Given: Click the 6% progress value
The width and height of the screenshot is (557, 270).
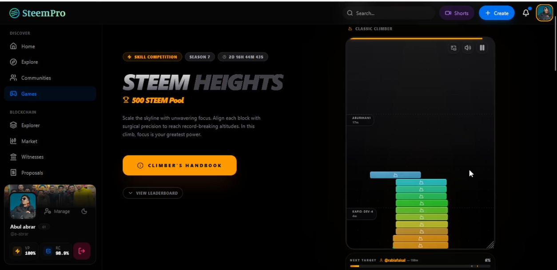Looking at the screenshot, I should 488,260.
